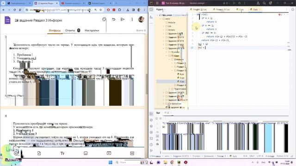
Task: Open PyCharm IDE settings gear icon
Action: pyautogui.click(x=271, y=3)
